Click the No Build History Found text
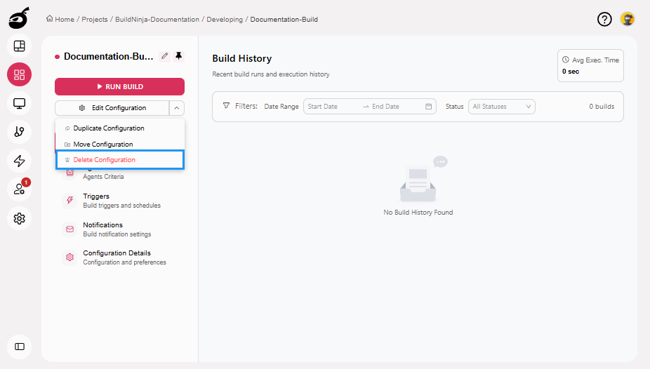The height and width of the screenshot is (369, 650). [x=418, y=213]
